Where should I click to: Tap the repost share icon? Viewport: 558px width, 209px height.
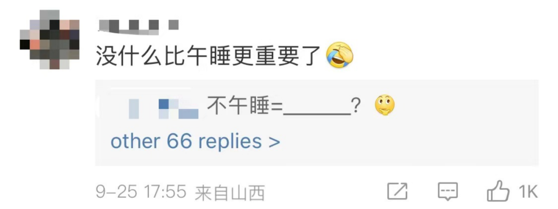click(397, 192)
